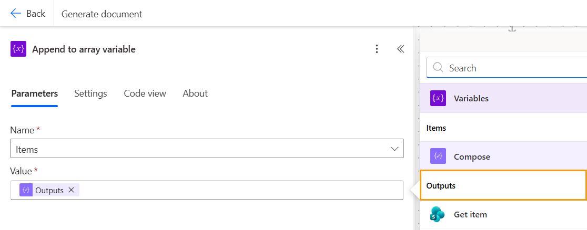This screenshot has height=230, width=587.
Task: Click the SharePoint Get item icon
Action: click(x=438, y=214)
